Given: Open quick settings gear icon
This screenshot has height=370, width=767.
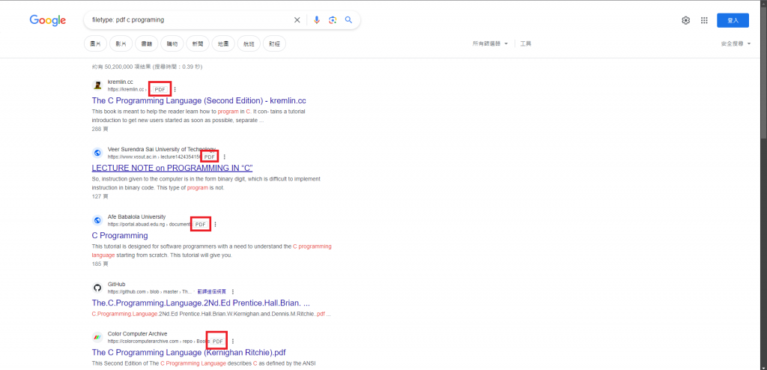Looking at the screenshot, I should (686, 20).
